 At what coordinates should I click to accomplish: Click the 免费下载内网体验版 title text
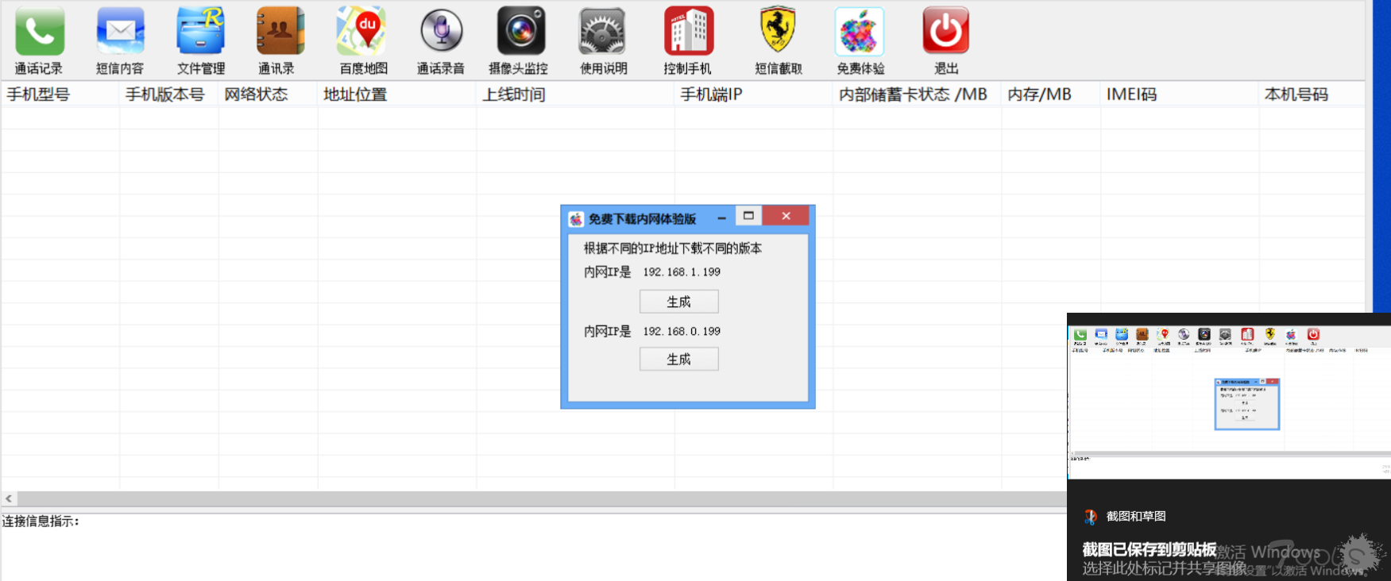tap(642, 219)
